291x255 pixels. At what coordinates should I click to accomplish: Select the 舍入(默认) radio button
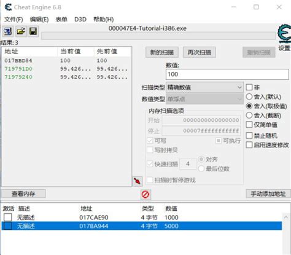pyautogui.click(x=249, y=96)
